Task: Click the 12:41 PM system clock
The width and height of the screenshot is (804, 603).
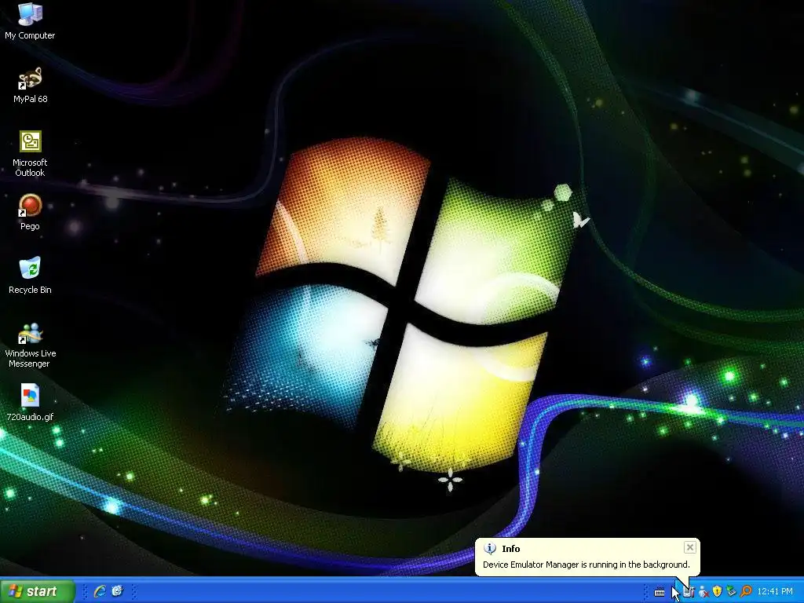Action: 775,592
